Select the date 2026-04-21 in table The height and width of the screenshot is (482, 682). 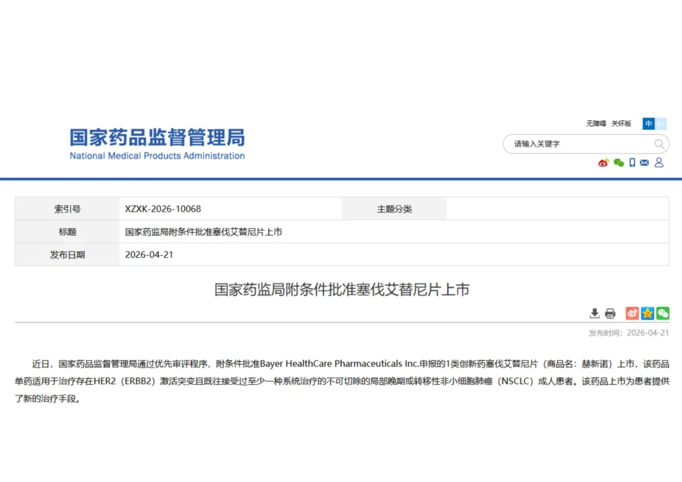pos(149,255)
